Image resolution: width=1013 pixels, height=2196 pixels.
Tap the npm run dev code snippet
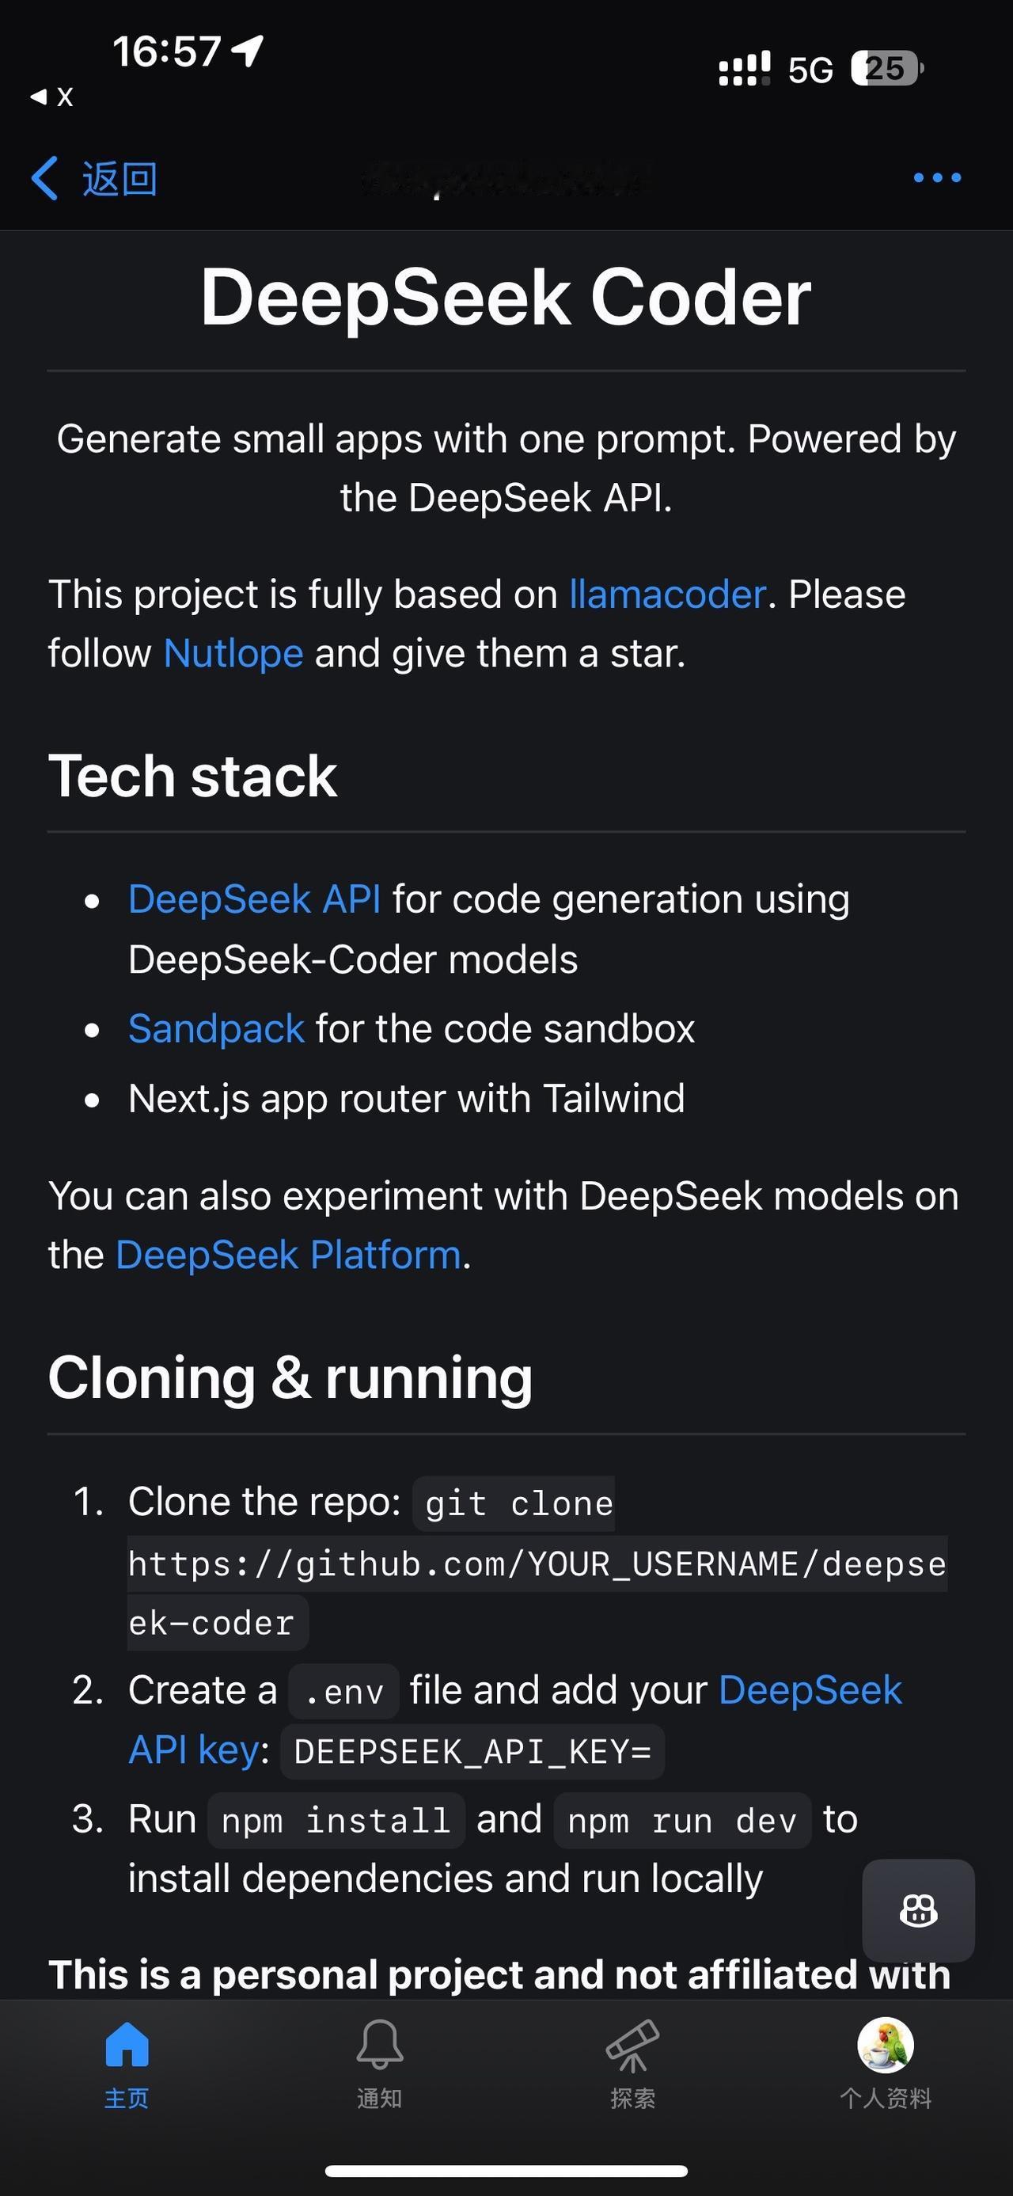point(681,1821)
